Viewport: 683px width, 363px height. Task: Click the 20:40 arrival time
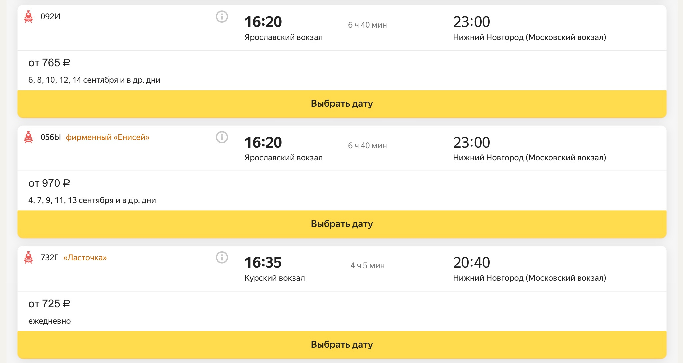click(471, 263)
